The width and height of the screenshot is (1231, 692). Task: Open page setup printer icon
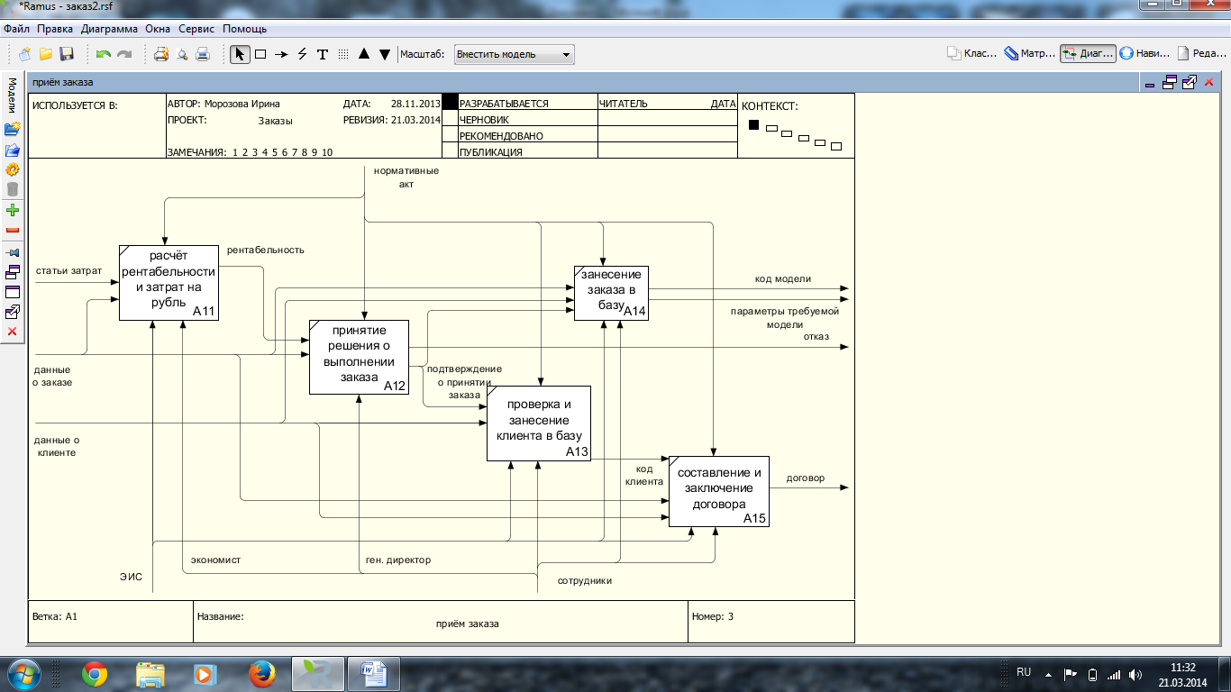point(161,54)
